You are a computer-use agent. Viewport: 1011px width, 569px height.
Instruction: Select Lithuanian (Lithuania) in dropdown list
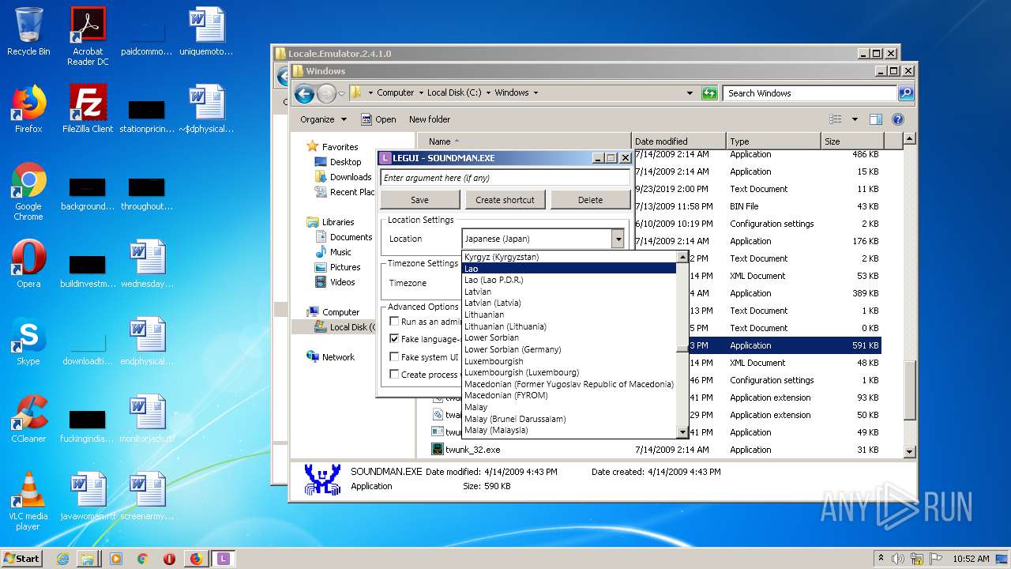(x=569, y=326)
